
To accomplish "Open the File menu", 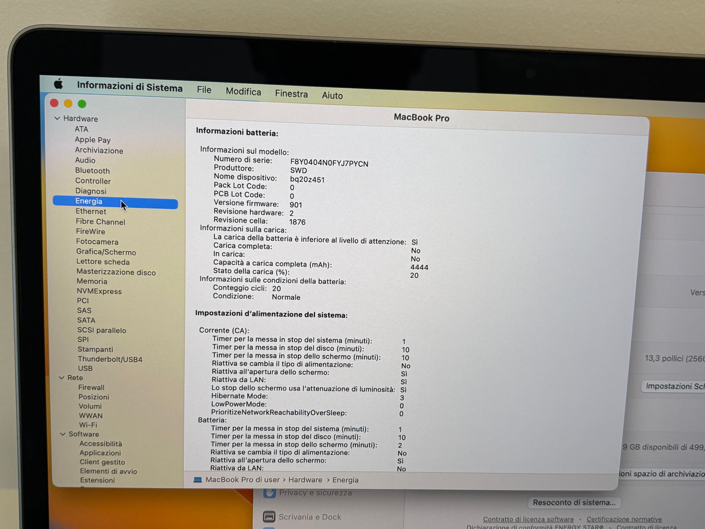I will [x=204, y=90].
